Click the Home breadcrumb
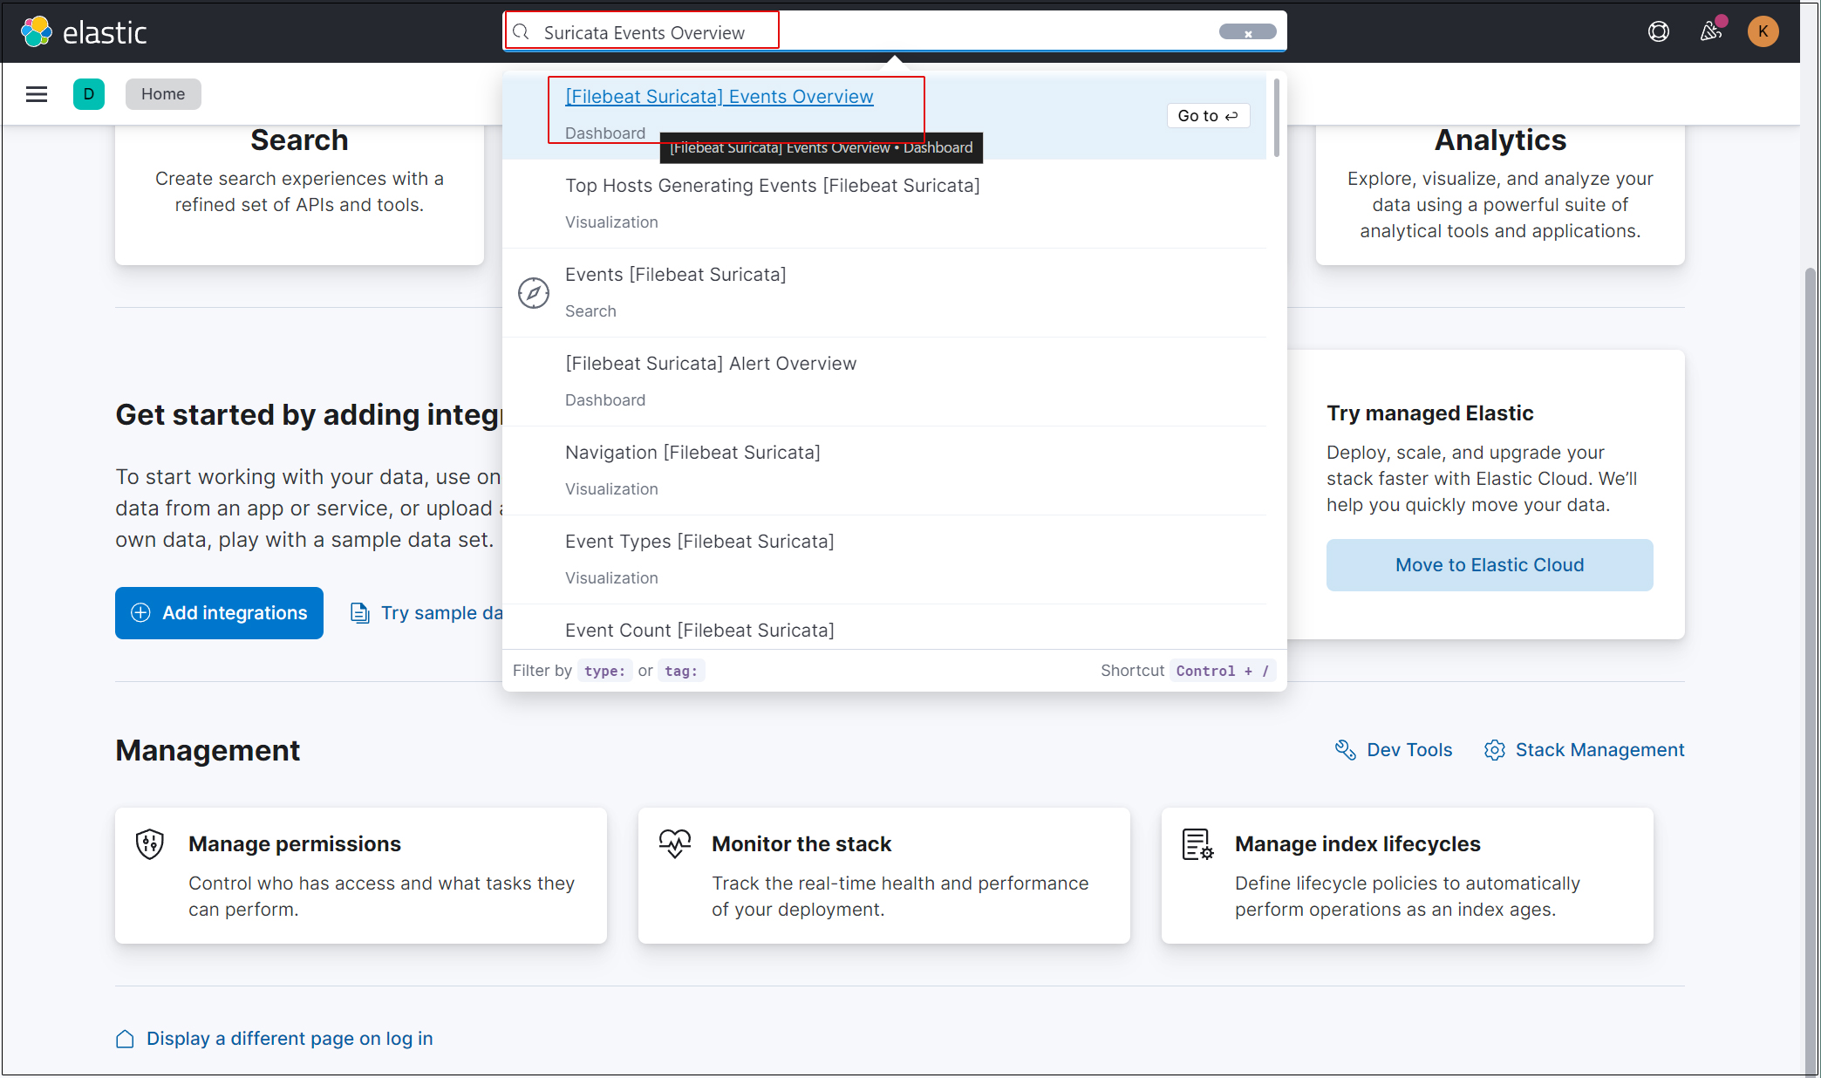The width and height of the screenshot is (1821, 1078). [x=163, y=94]
